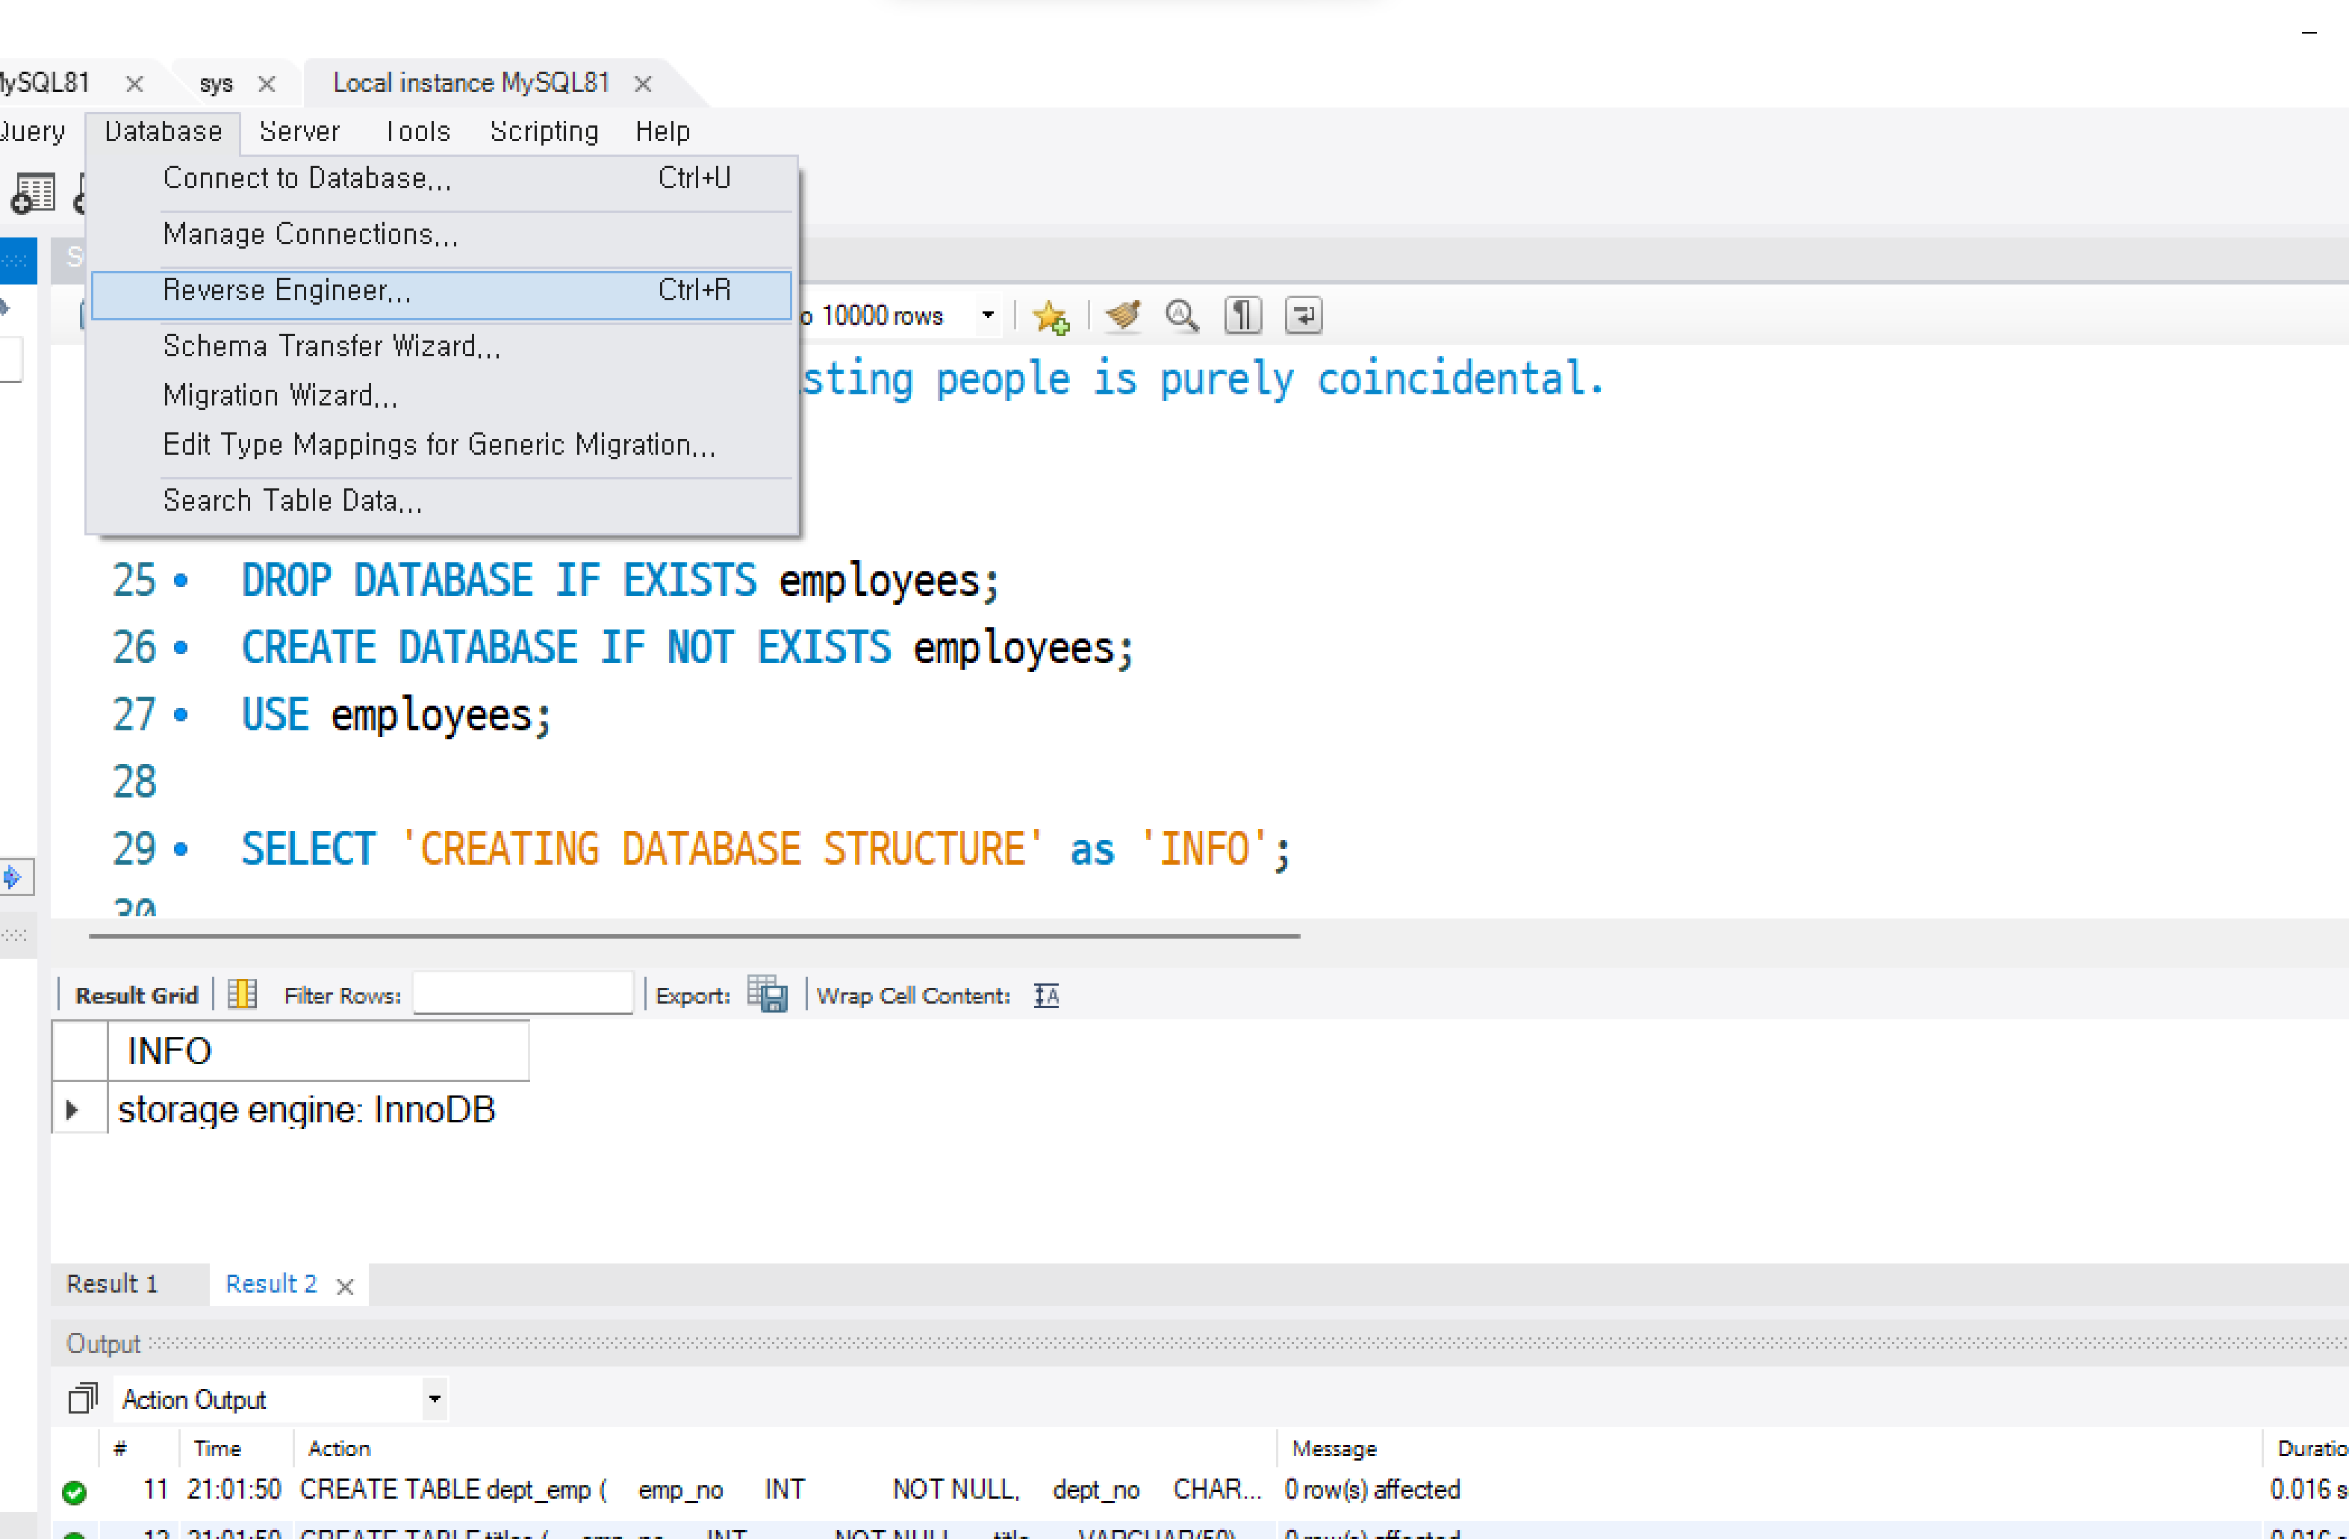Screen dimensions: 2349x1539
Task: Click the blue arrow icon on left sidebar
Action: click(x=14, y=877)
